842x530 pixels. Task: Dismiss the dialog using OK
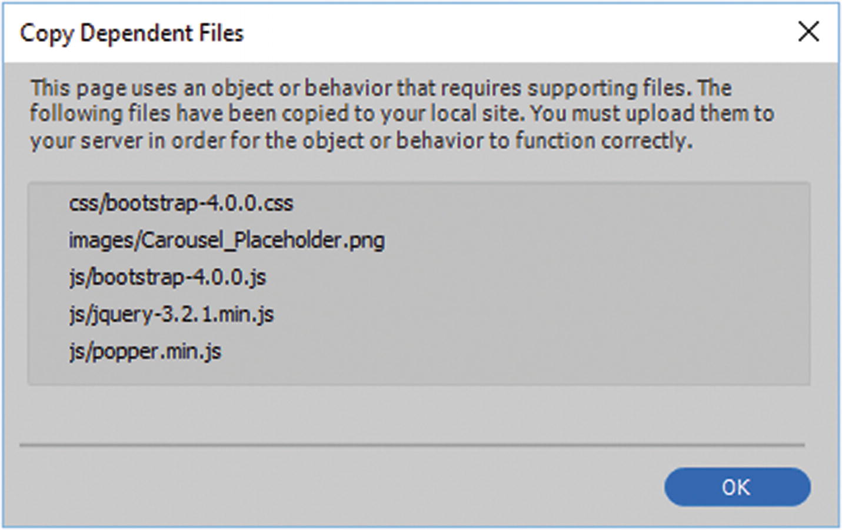click(737, 487)
